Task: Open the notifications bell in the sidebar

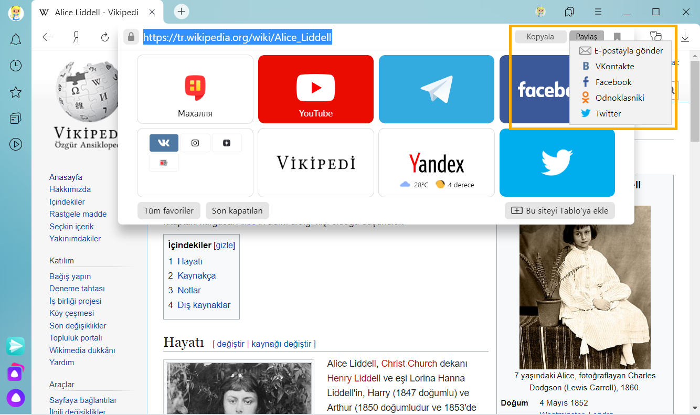Action: click(16, 39)
